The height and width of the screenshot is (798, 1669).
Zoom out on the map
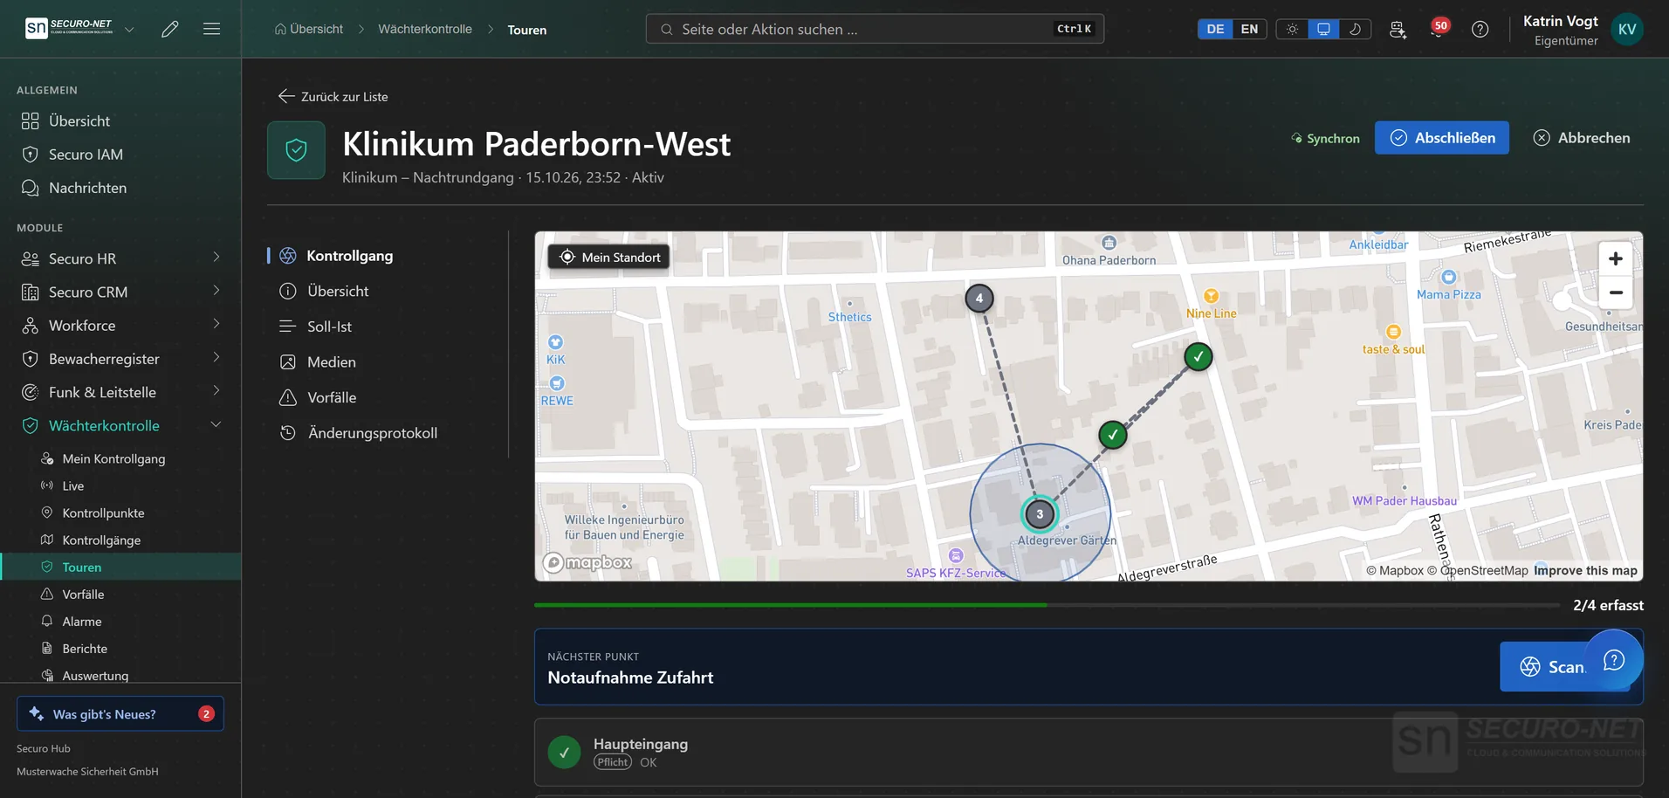click(x=1615, y=292)
